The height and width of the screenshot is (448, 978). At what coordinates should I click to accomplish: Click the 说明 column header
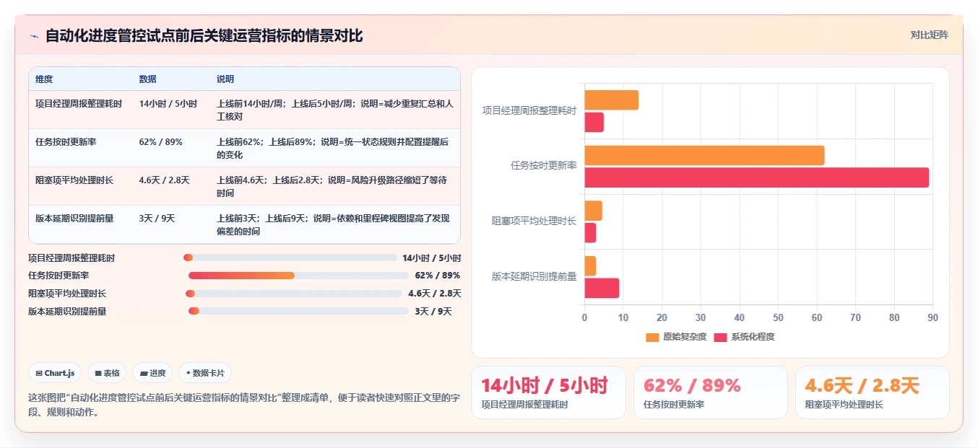225,79
